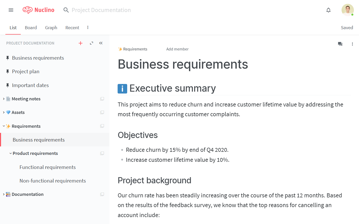The width and height of the screenshot is (359, 224).
Task: Open the navigation hamburger menu
Action: [x=11, y=10]
